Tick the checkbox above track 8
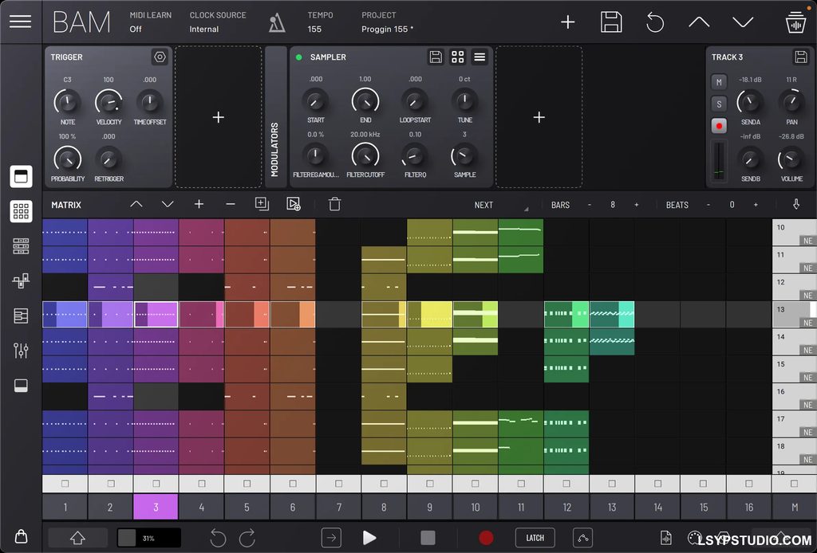The height and width of the screenshot is (553, 817). (384, 484)
